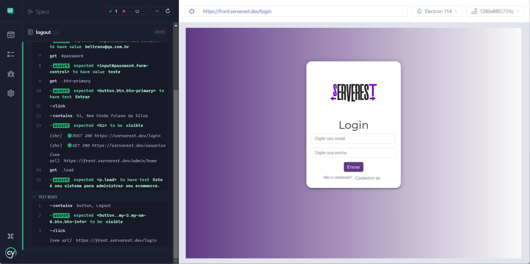Viewport: 530px width, 264px height.
Task: Select the POST 200 login xhr row
Action: [100, 136]
